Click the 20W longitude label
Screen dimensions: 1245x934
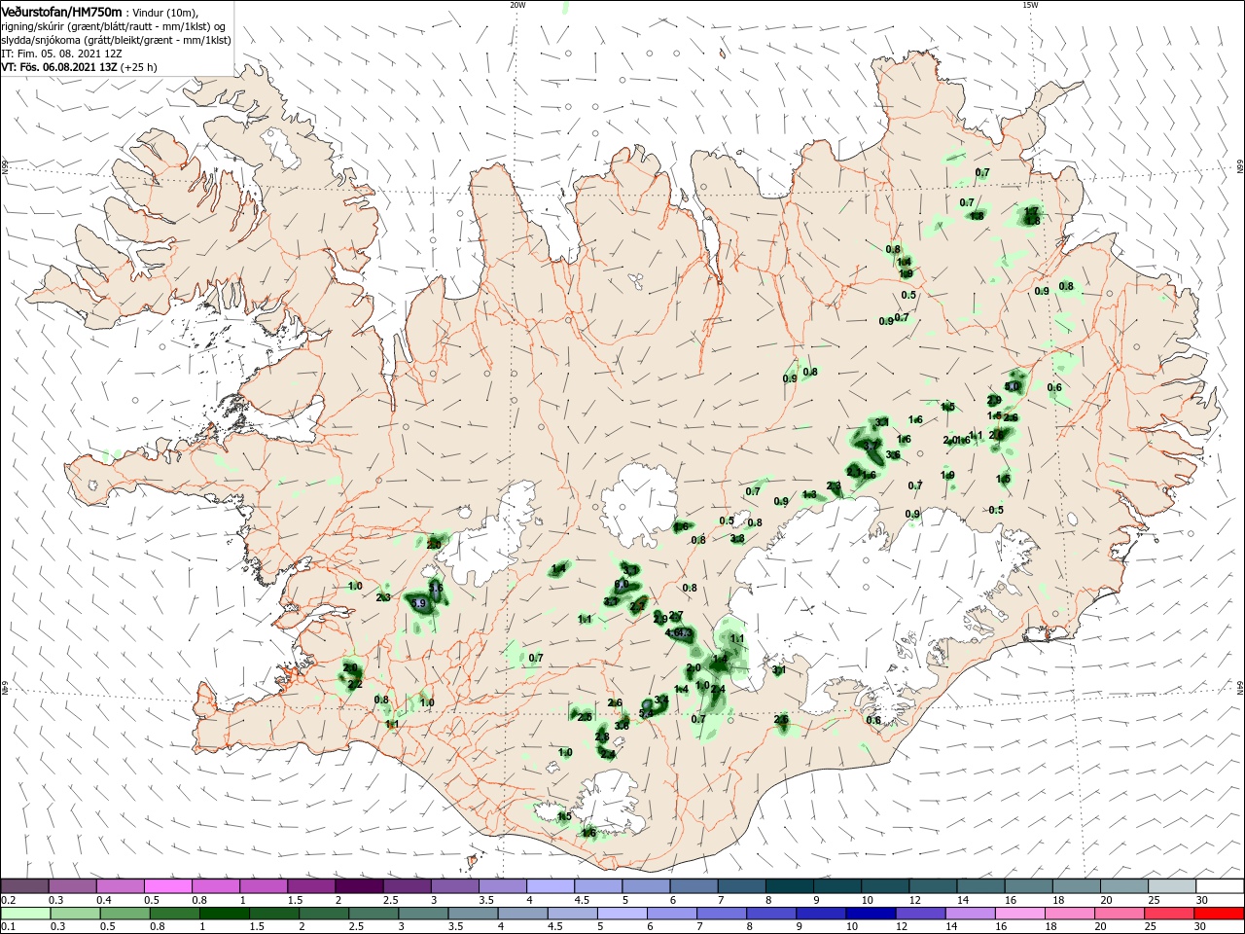point(517,5)
